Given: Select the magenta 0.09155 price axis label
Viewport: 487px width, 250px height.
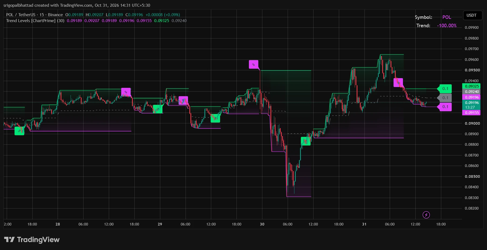Looking at the screenshot, I should point(471,113).
